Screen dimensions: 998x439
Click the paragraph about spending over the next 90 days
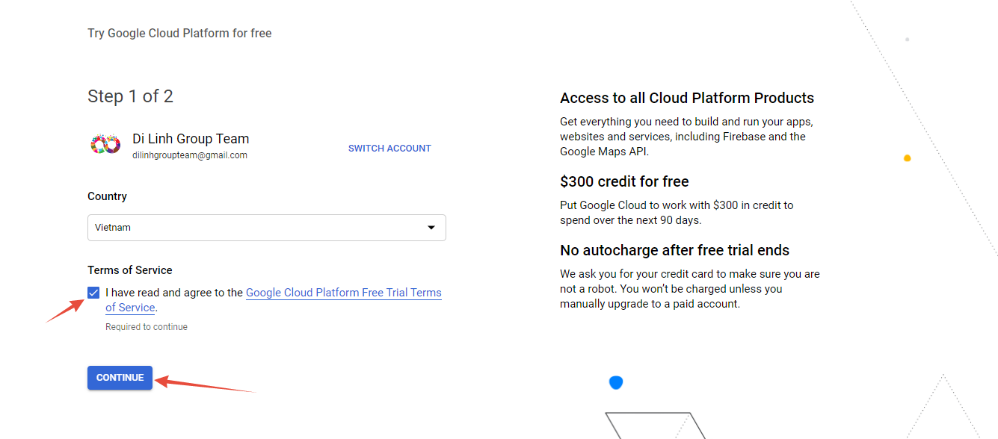[677, 213]
